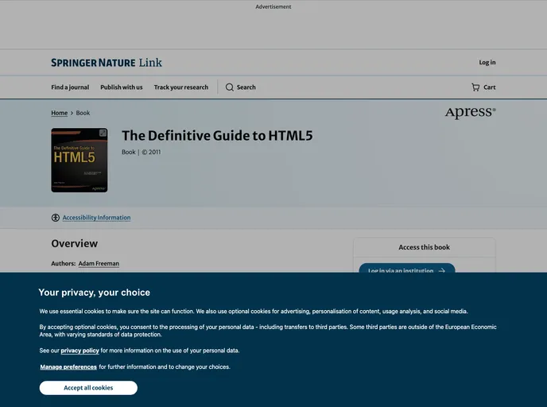Open Manage preferences link
Screen dimensions: 547x407
(x=68, y=367)
